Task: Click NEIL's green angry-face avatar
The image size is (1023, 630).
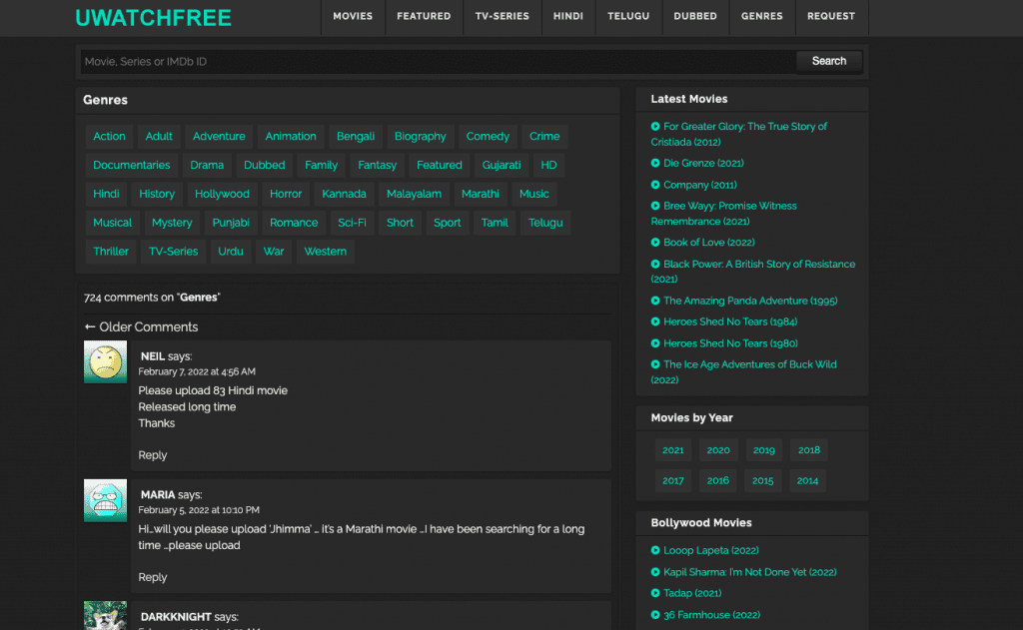Action: pyautogui.click(x=105, y=362)
